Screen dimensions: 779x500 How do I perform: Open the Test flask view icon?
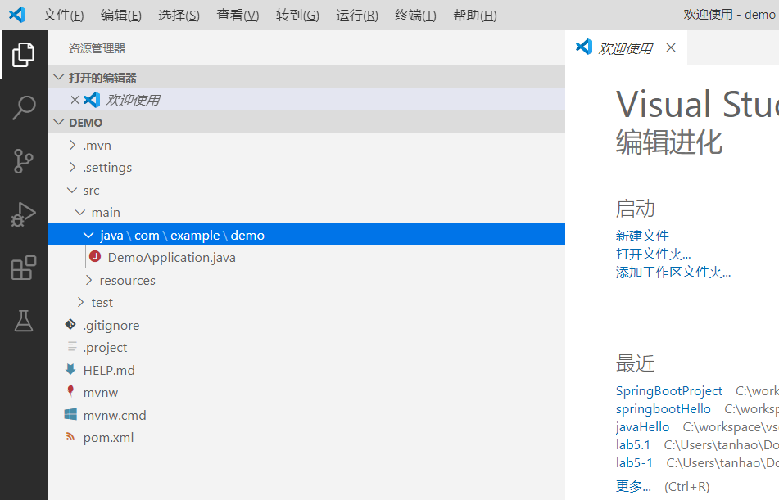point(24,322)
